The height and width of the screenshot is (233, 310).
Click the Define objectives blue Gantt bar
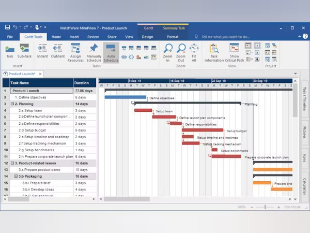[126, 97]
